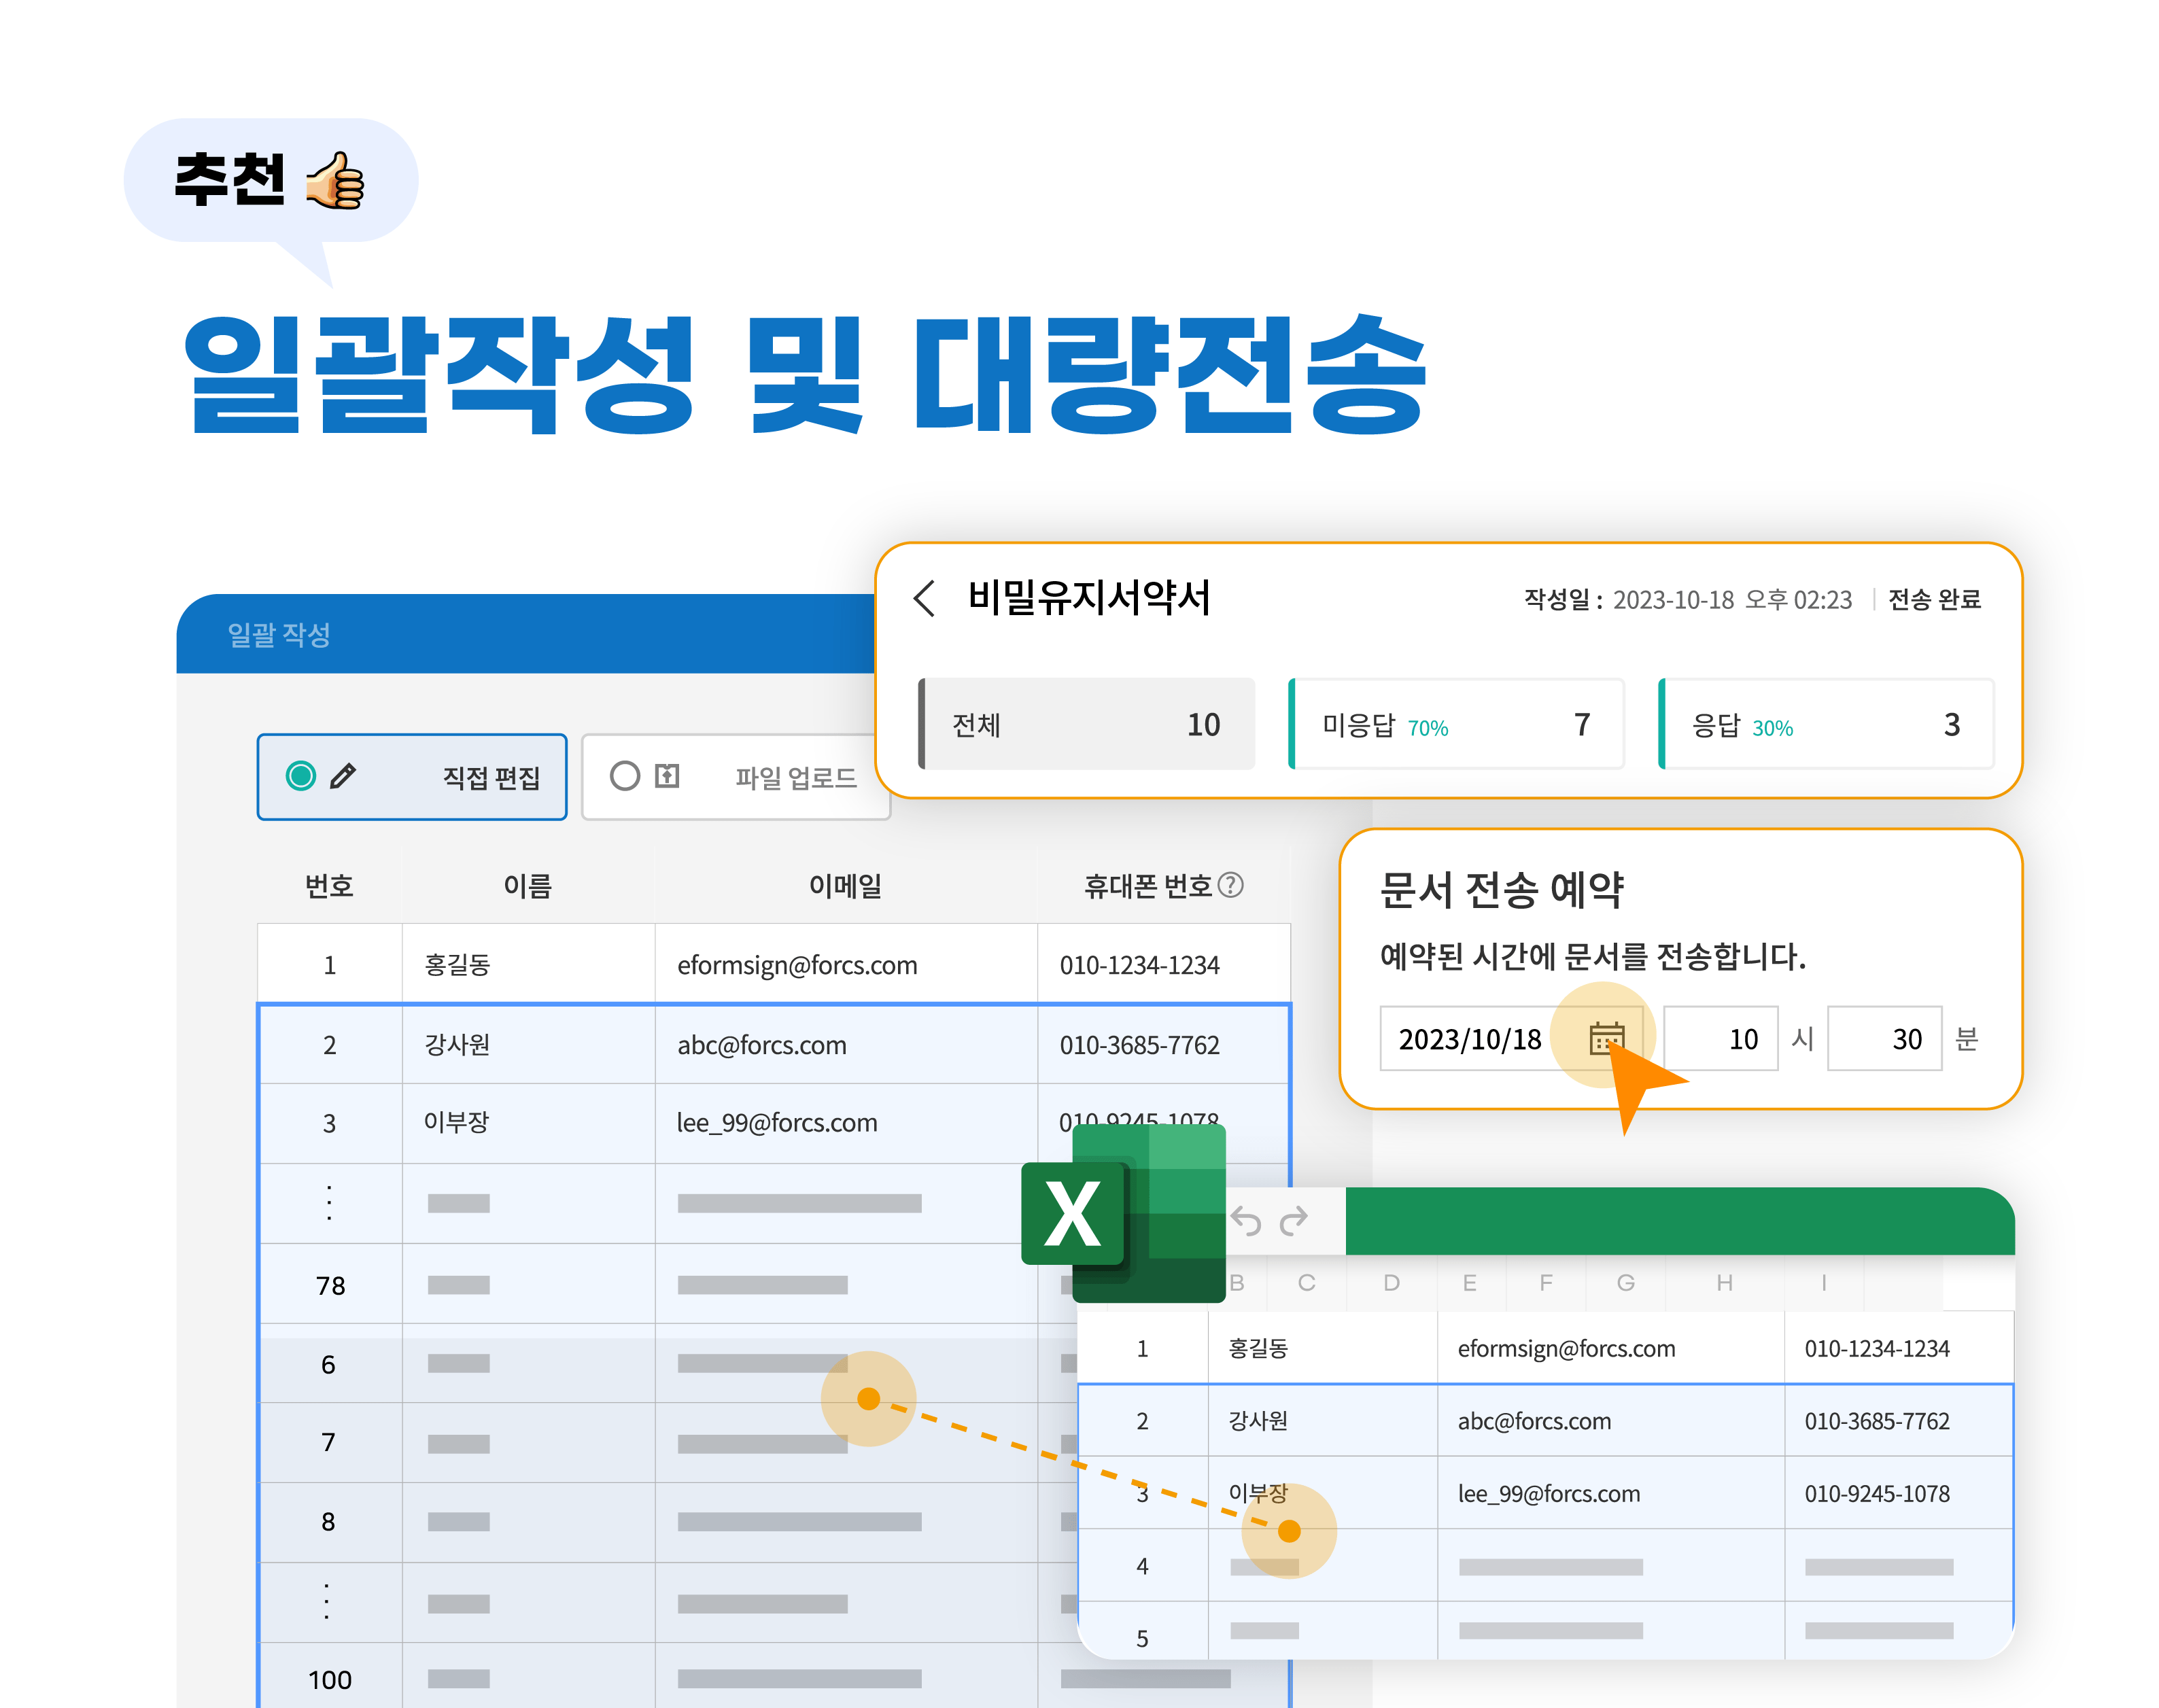Go back using the arrow beside 비밀유지서약서
Image resolution: width=2159 pixels, height=1708 pixels.
pyautogui.click(x=925, y=598)
